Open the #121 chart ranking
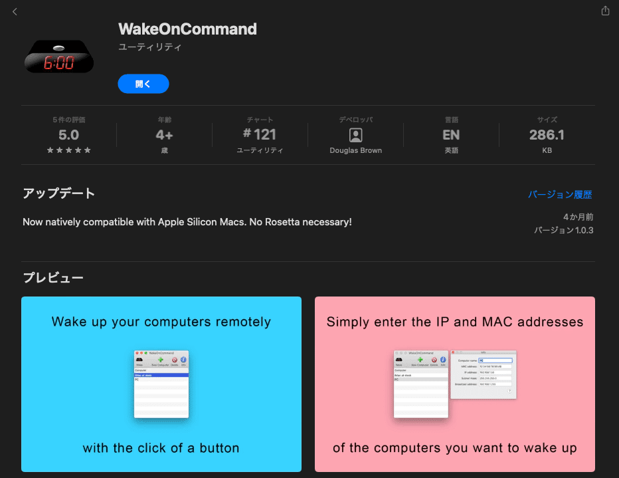Viewport: 619px width, 478px height. pyautogui.click(x=260, y=135)
